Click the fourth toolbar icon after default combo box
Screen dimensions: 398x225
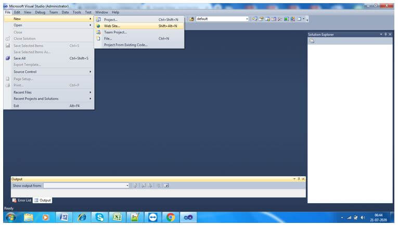pos(274,19)
